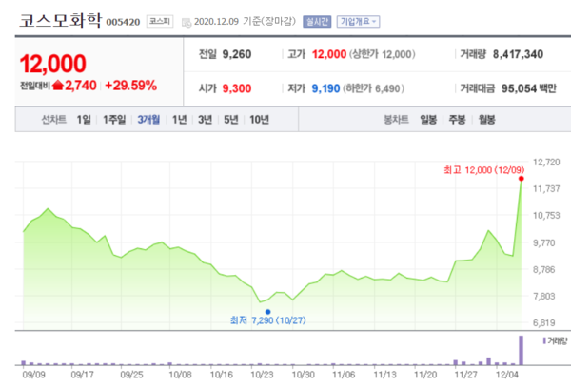Switch to 일봉 candle chart
Image resolution: width=571 pixels, height=387 pixels.
(x=428, y=119)
